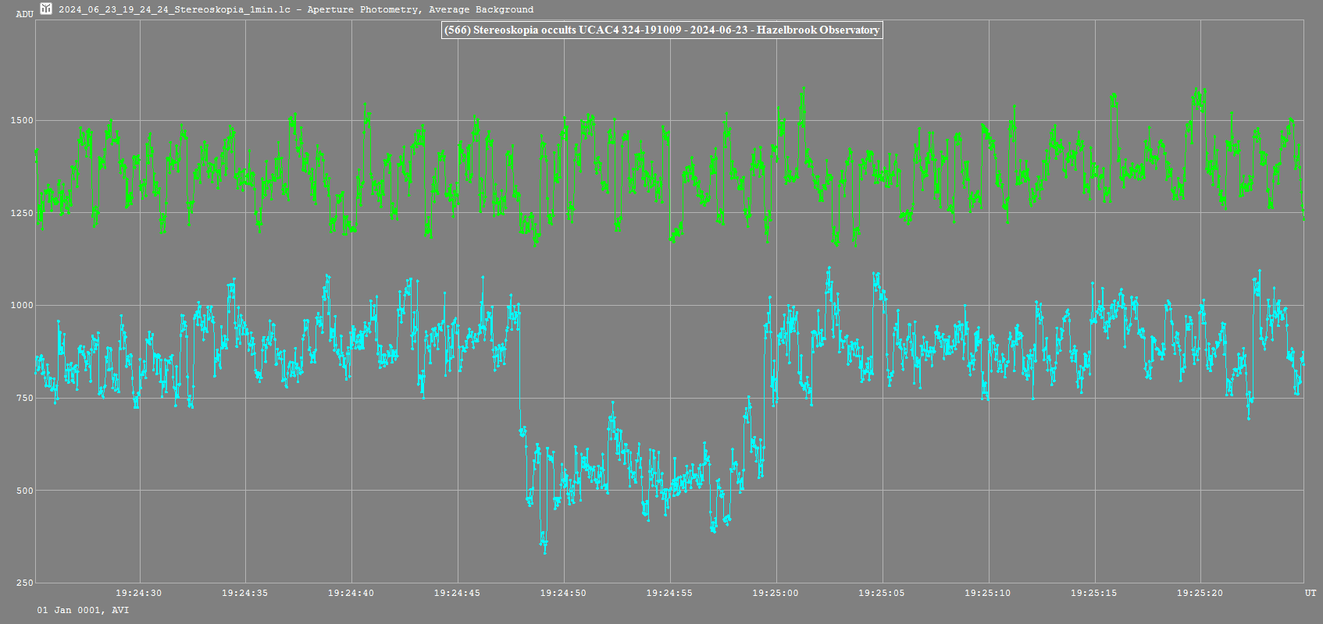Click the 19:24:30 time label
The height and width of the screenshot is (624, 1323).
[139, 593]
